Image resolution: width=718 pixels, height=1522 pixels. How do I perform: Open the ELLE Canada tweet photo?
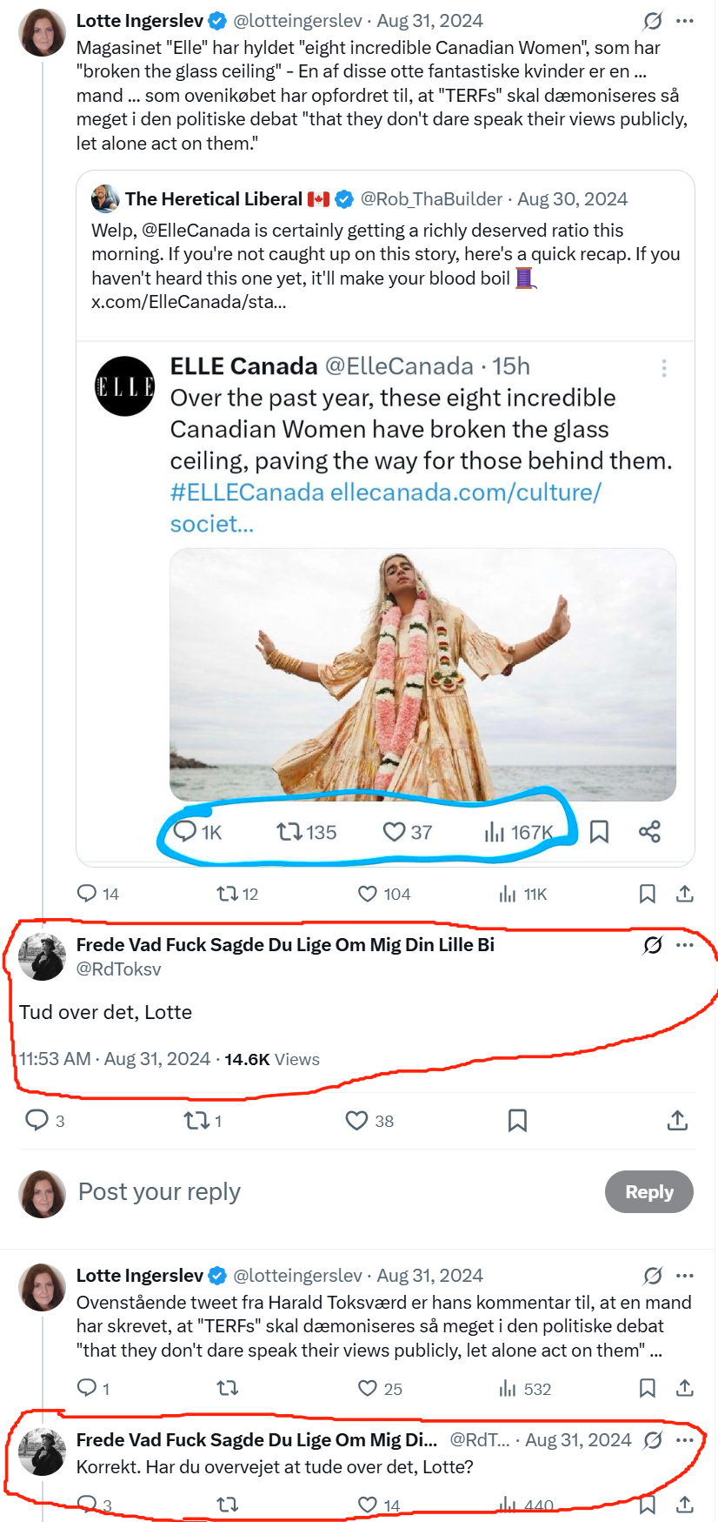click(422, 674)
